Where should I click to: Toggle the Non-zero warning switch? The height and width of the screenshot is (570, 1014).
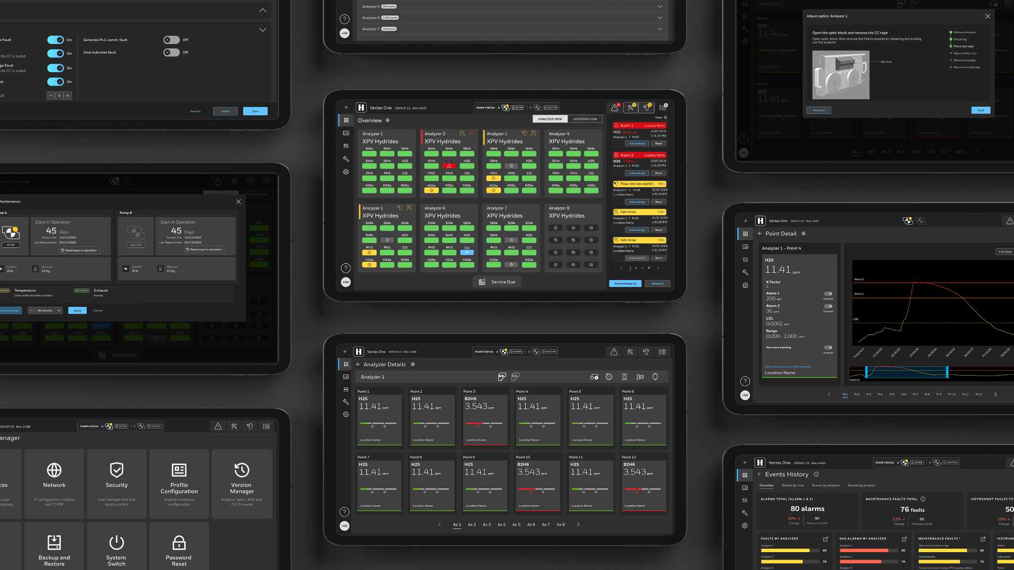click(x=828, y=347)
